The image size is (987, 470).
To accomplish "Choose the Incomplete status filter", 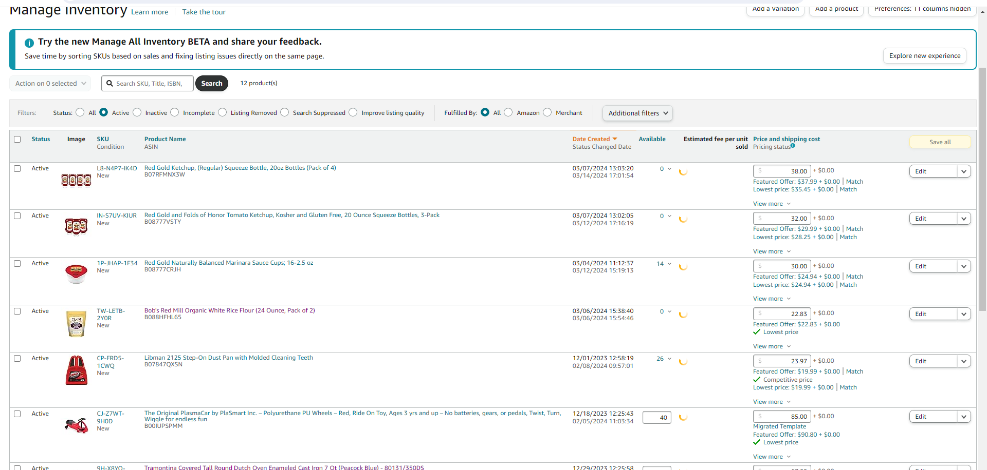I will [x=175, y=112].
